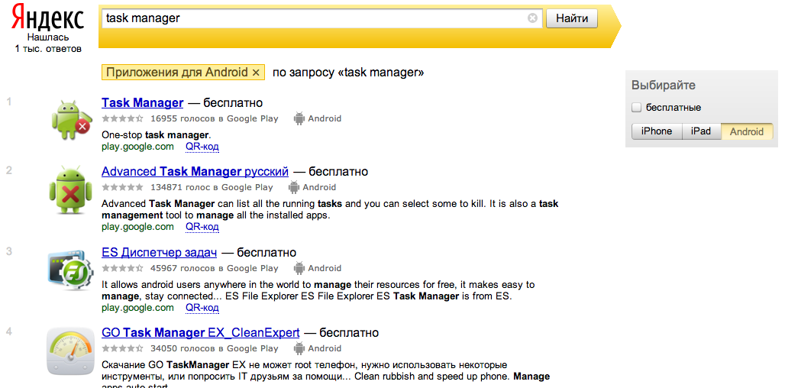Screen dimensions: 785x388
Task: Switch to the iPhone filter
Action: click(657, 131)
